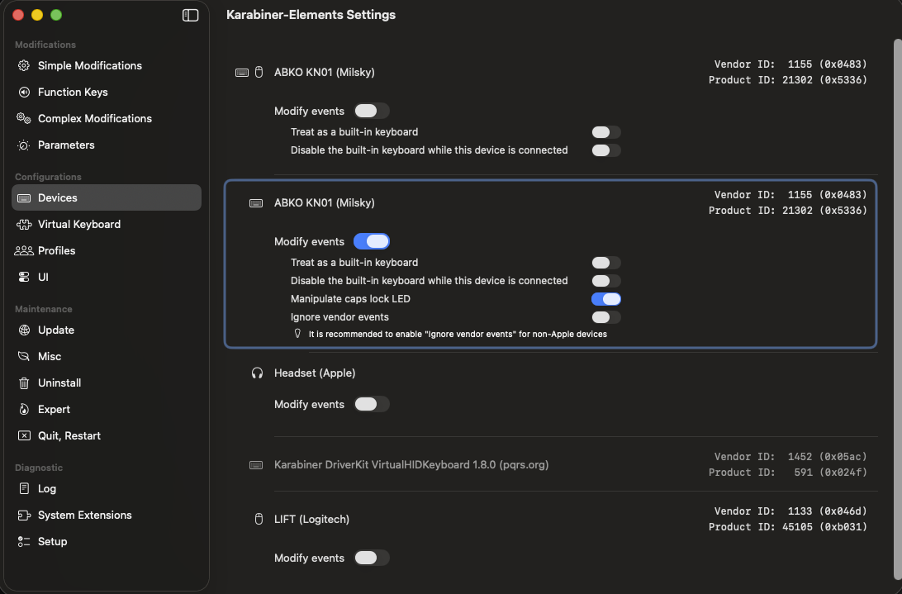This screenshot has width=902, height=594.
Task: Click the Uninstall trash icon
Action: pos(24,383)
